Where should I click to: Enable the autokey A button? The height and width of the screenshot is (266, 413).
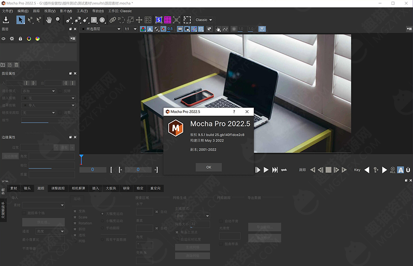400,170
